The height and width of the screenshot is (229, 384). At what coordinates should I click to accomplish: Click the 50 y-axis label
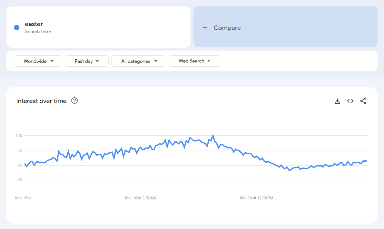pos(20,165)
